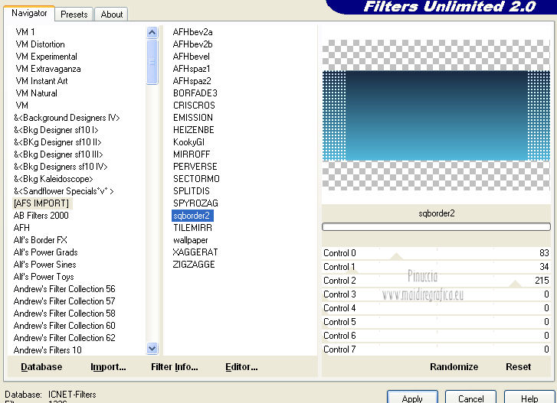Select VM Natural category
The height and width of the screenshot is (403, 557).
[x=36, y=93]
